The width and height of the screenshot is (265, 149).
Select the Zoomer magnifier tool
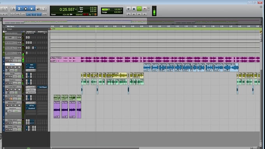click(x=13, y=9)
